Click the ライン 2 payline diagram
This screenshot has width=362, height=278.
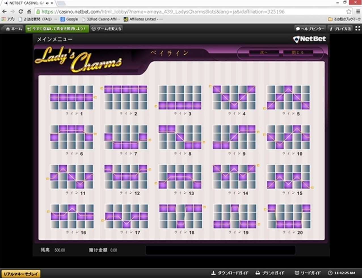pos(126,97)
